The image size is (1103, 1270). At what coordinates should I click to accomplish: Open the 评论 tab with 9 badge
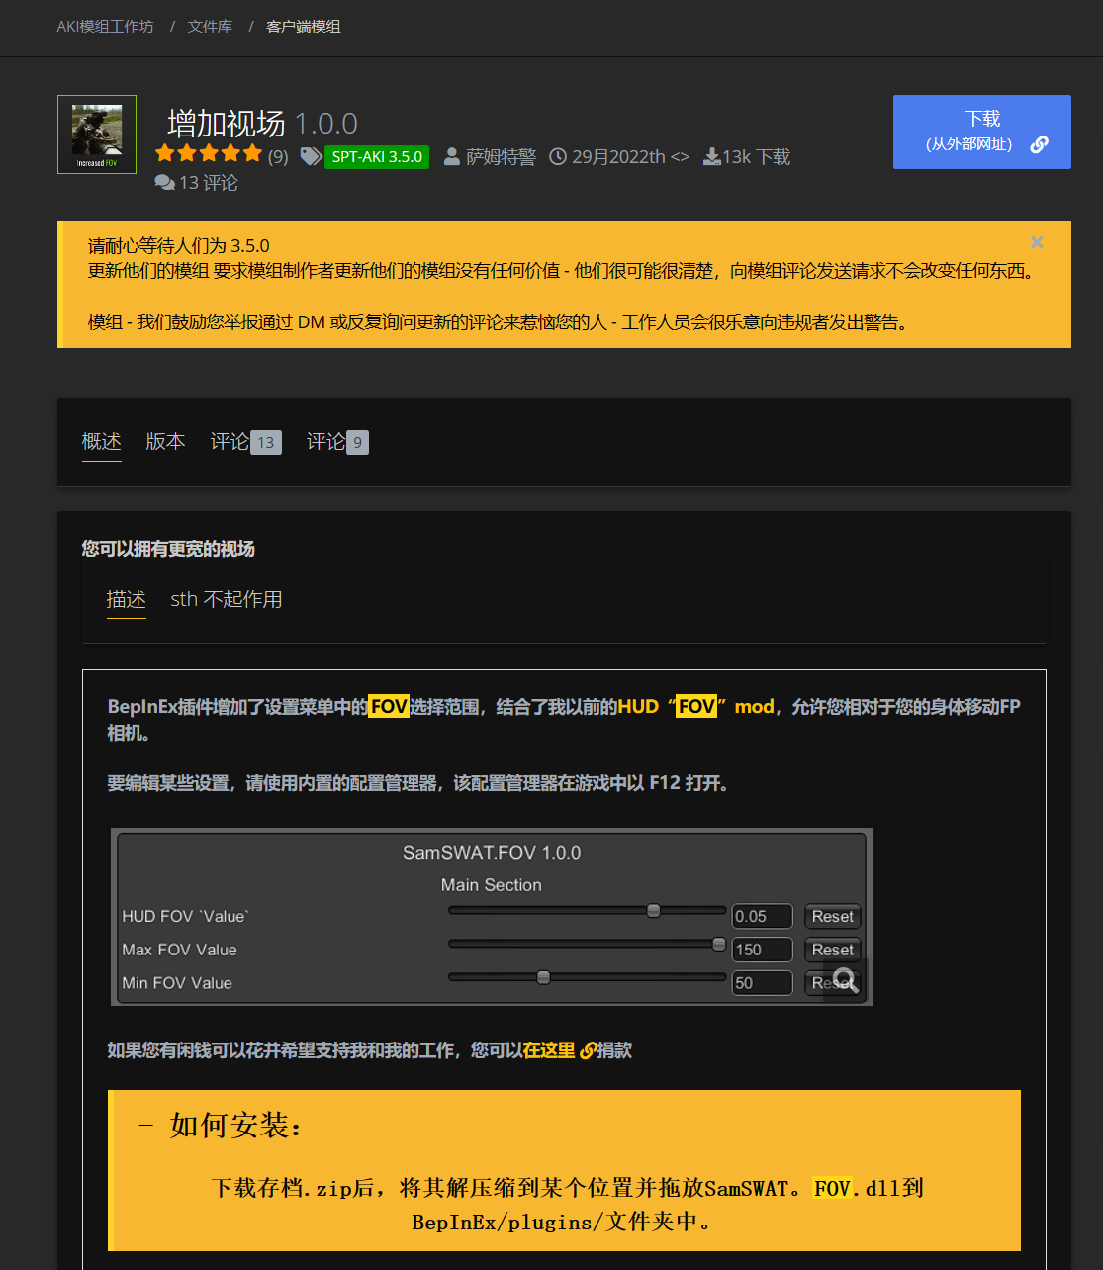[x=336, y=442]
